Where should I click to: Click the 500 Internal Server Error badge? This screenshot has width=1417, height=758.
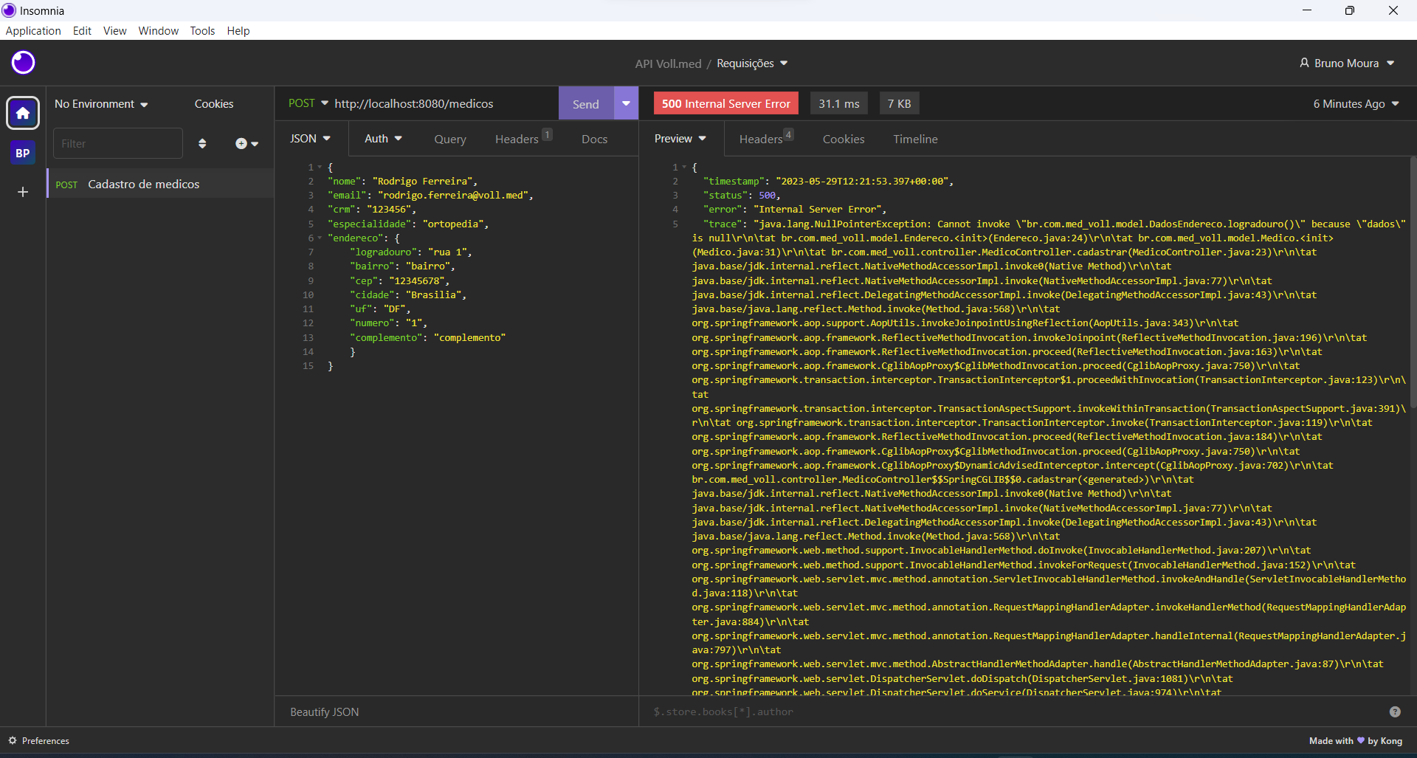click(726, 104)
